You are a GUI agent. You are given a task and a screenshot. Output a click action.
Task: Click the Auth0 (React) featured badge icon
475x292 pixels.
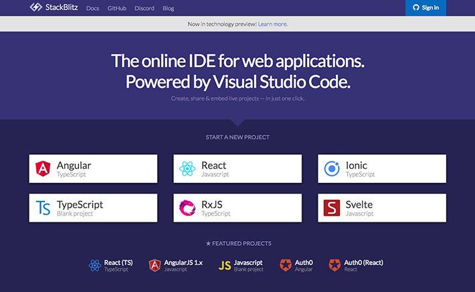pyautogui.click(x=335, y=265)
